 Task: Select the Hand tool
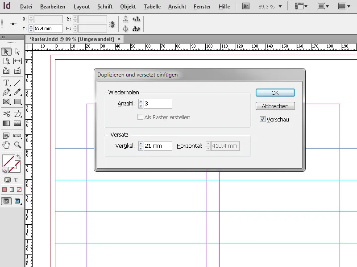tap(6, 145)
